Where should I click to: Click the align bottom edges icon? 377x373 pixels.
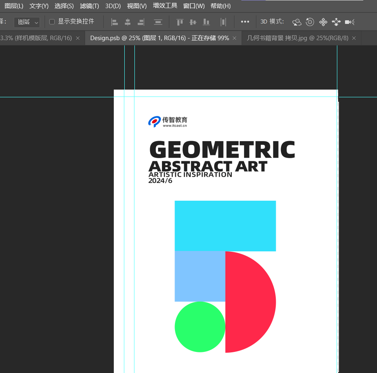click(206, 22)
